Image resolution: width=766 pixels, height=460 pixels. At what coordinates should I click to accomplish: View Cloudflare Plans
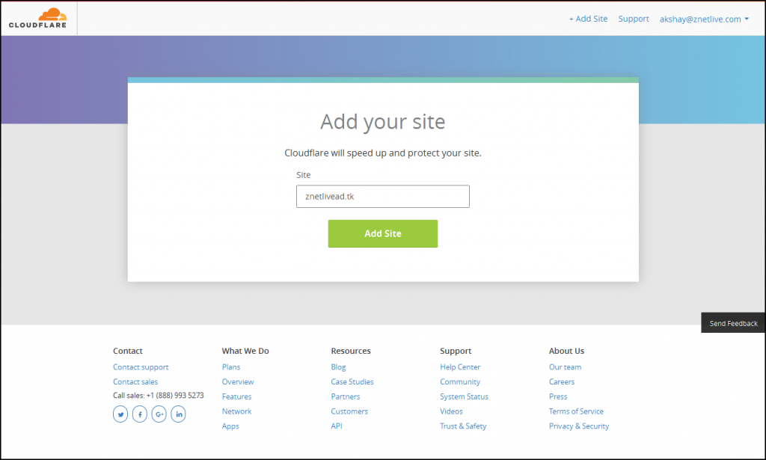(x=230, y=367)
